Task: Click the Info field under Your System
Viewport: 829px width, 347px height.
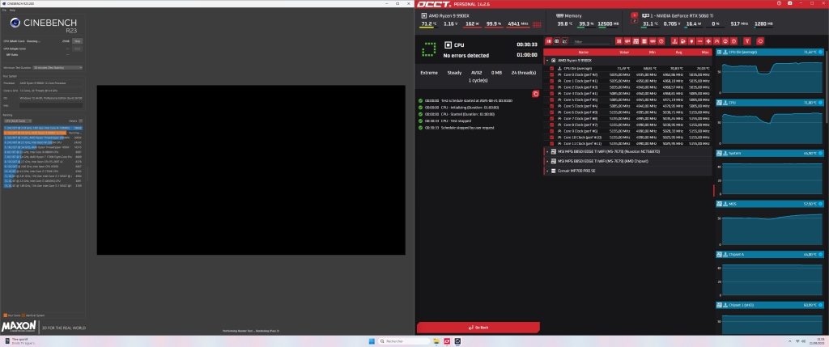Action: click(x=51, y=105)
